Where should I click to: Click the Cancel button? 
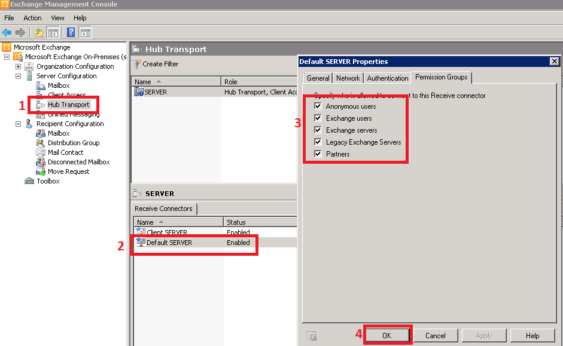tap(435, 336)
